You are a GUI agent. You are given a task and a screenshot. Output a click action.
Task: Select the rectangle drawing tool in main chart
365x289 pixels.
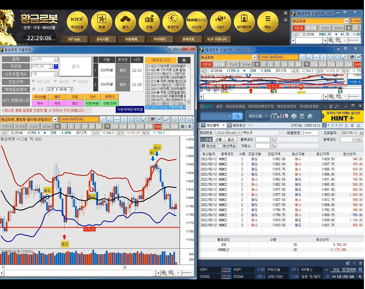click(138, 119)
